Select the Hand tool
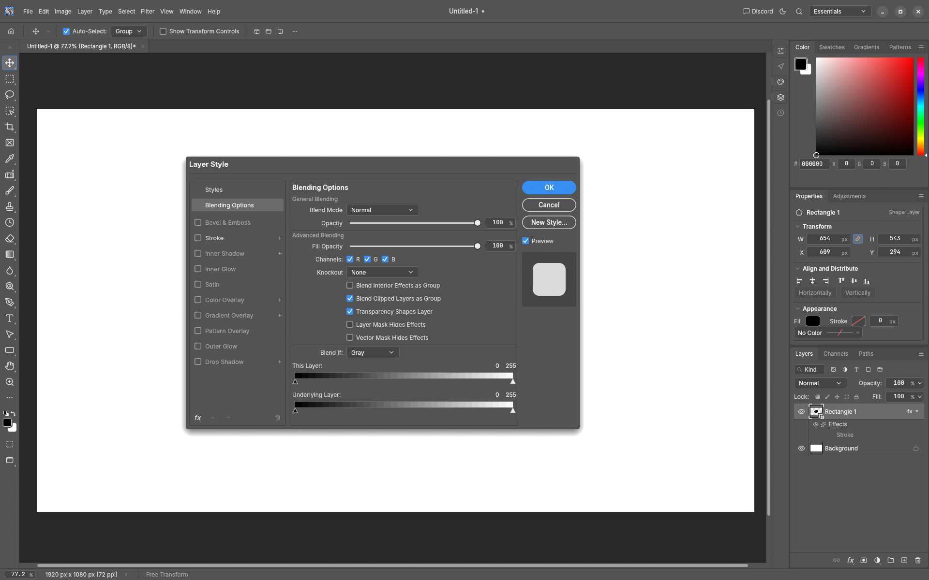This screenshot has height=580, width=929. [x=10, y=366]
